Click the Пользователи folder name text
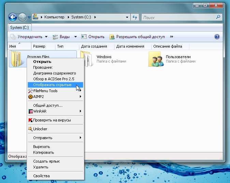 tap(178, 57)
